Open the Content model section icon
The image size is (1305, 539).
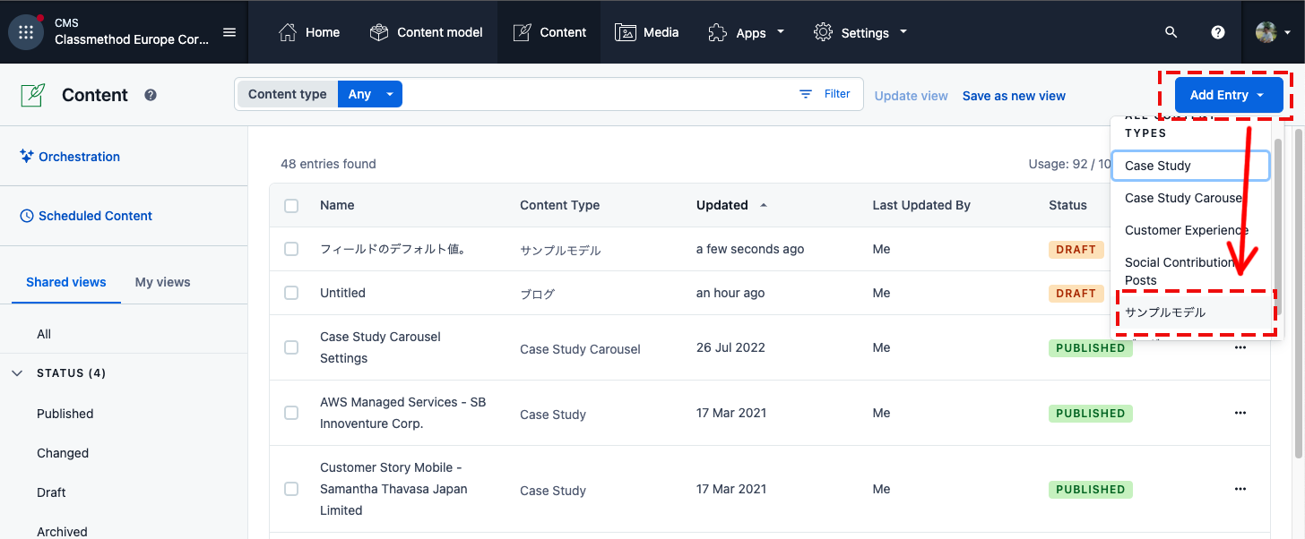tap(378, 31)
